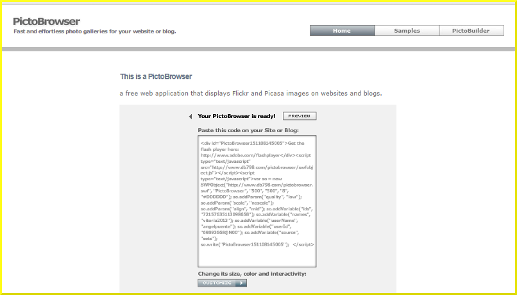Click the 'Your PictoBrowser is ready!' message

(237, 116)
